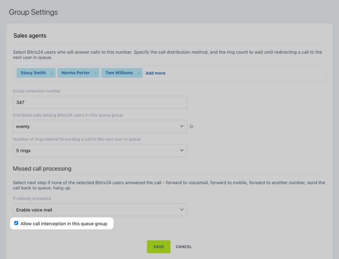339x259 pixels.
Task: Click the 'Distribute calls among Bitrix24 users' label
Action: click(68, 115)
